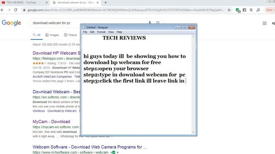Open Webcam Software - Download Web Camera result
Screen dimensions: 275x154
89,147
